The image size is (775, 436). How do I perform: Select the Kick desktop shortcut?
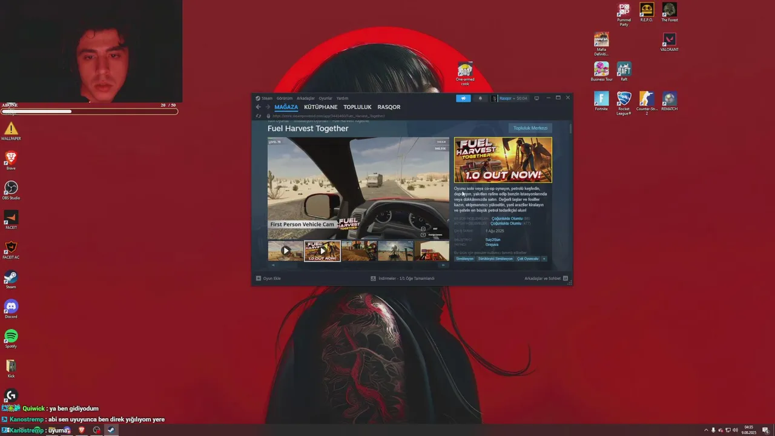[x=11, y=369]
